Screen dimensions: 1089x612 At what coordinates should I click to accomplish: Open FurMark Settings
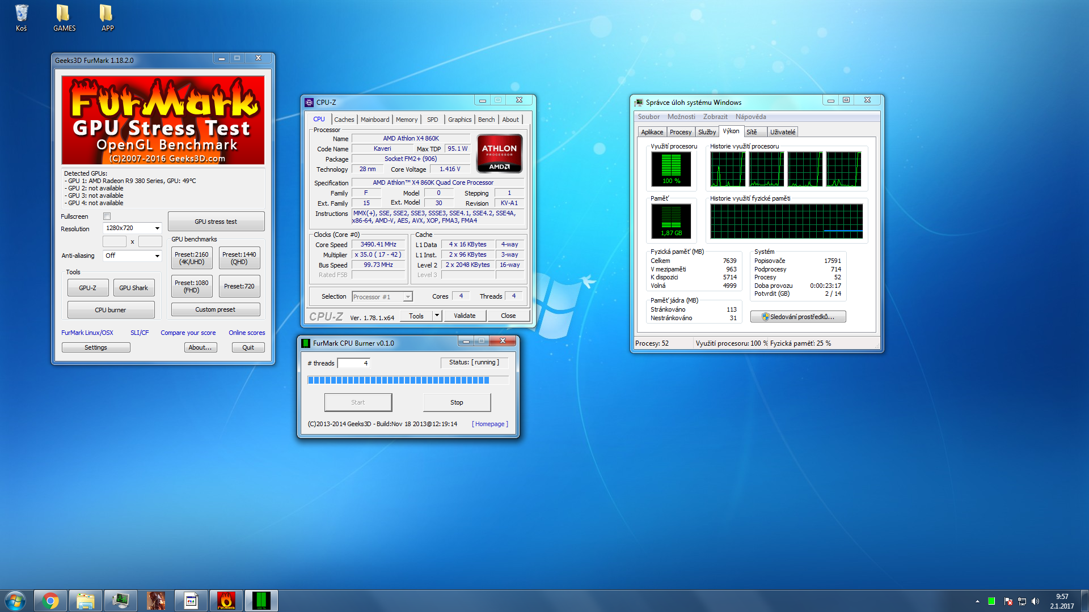(96, 347)
